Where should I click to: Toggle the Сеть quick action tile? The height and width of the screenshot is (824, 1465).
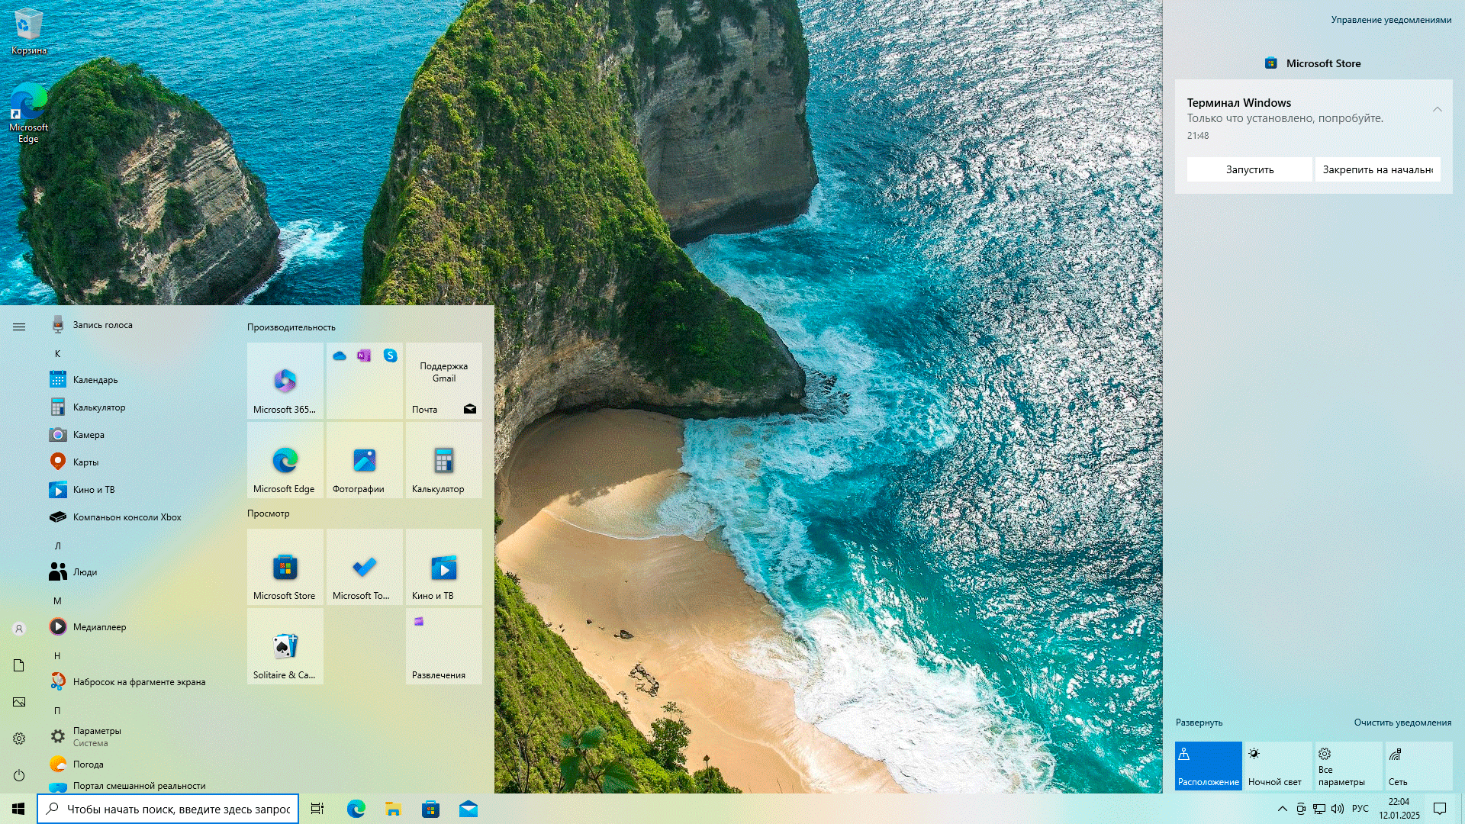1418,765
